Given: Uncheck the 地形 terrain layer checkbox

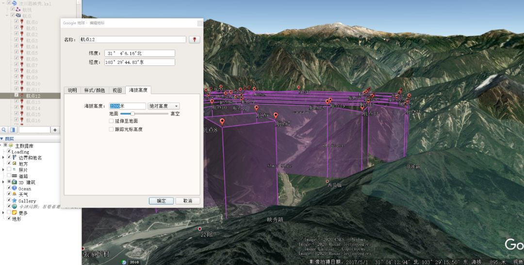Looking at the screenshot, I should tap(9, 218).
